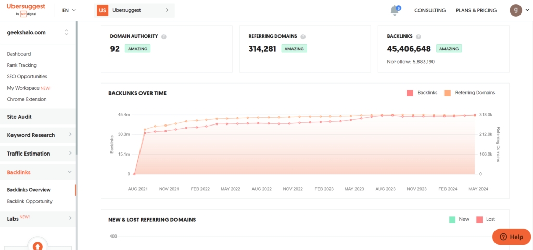Toggle the New legend series
This screenshot has width=533, height=250.
click(459, 219)
